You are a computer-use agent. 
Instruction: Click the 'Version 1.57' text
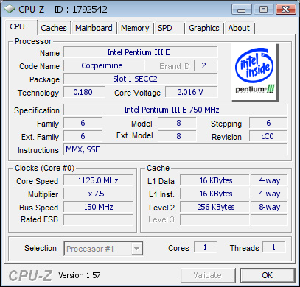(80, 275)
